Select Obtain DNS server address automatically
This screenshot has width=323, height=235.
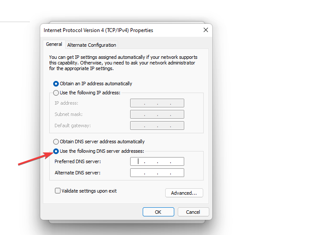click(x=56, y=142)
